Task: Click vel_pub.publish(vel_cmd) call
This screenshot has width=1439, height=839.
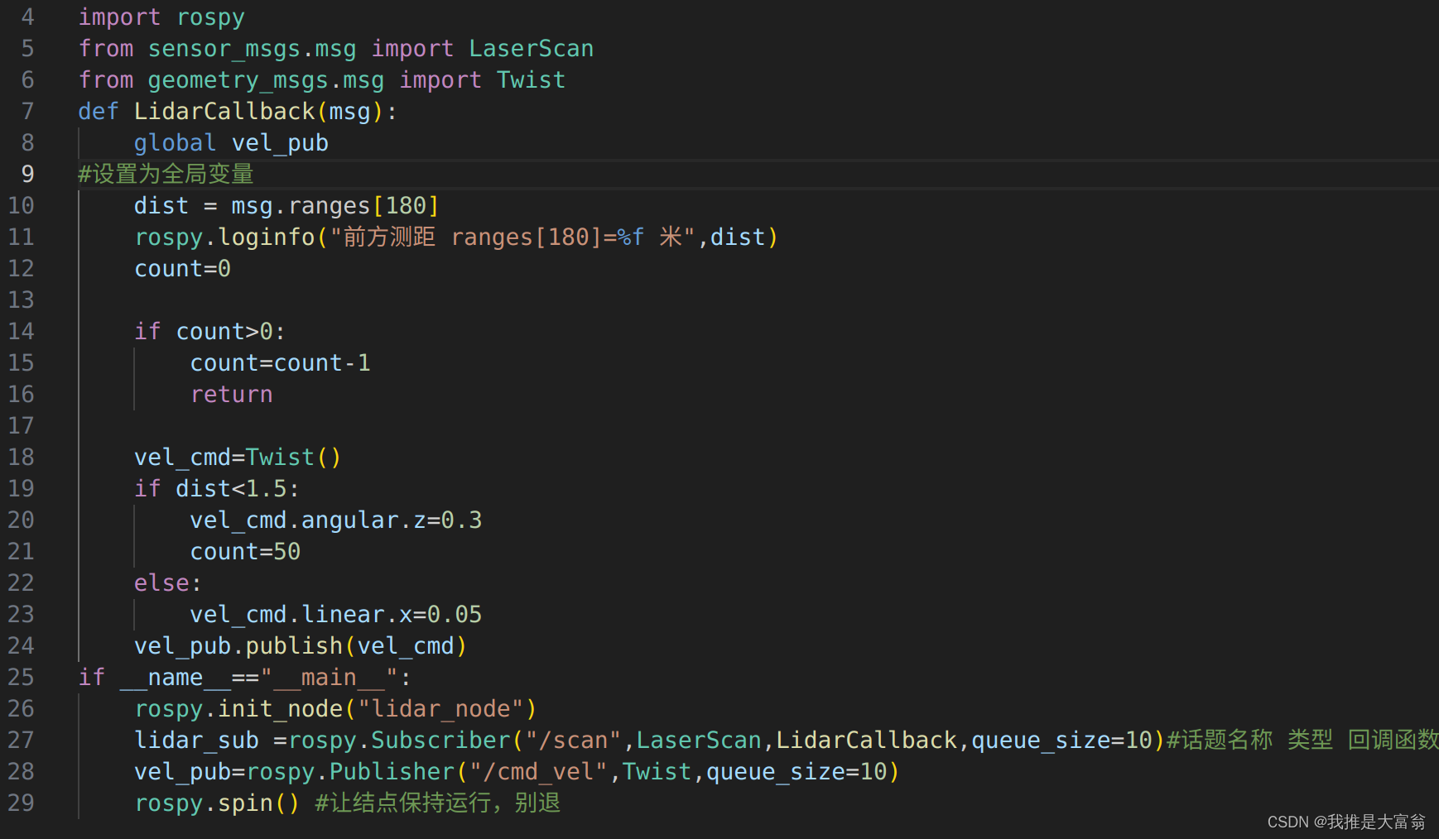Action: tap(301, 646)
